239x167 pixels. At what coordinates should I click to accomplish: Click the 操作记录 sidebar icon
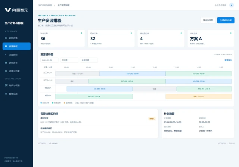point(6,94)
